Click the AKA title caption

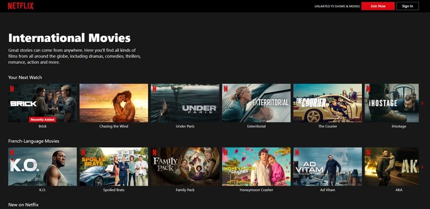[x=399, y=190]
